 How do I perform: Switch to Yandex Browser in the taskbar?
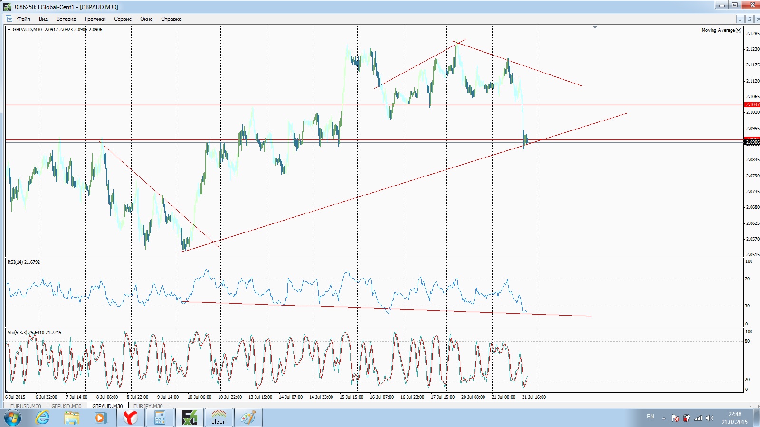click(x=130, y=418)
